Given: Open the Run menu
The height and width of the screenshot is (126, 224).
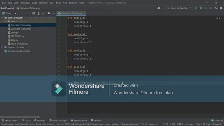Looking at the screenshot, I should [51, 3].
